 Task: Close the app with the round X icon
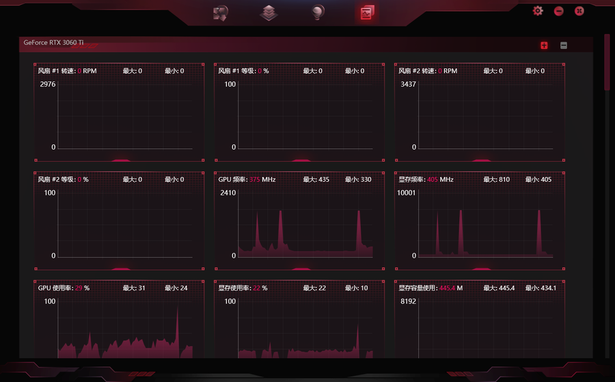pos(579,11)
